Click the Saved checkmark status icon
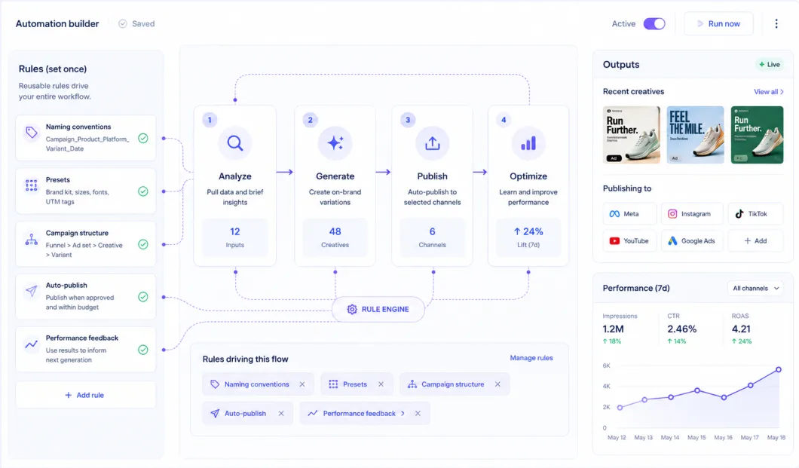 (122, 23)
